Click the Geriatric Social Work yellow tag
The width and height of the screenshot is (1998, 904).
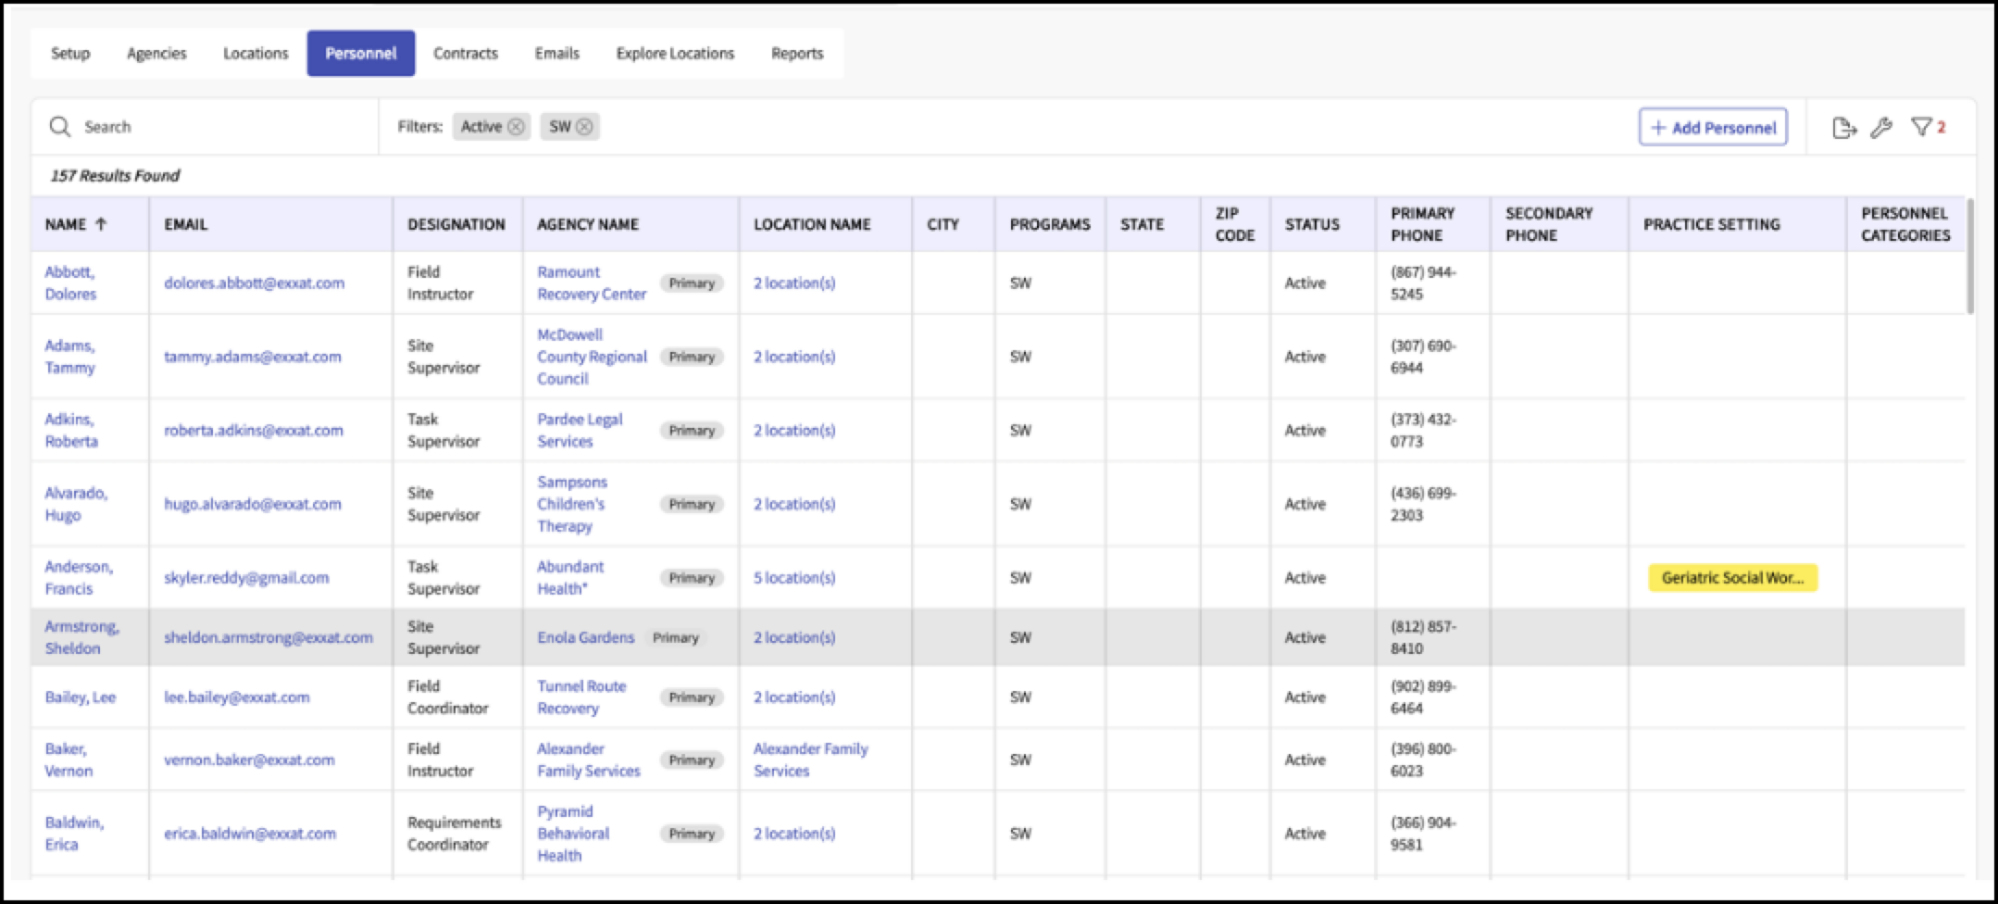coord(1732,578)
